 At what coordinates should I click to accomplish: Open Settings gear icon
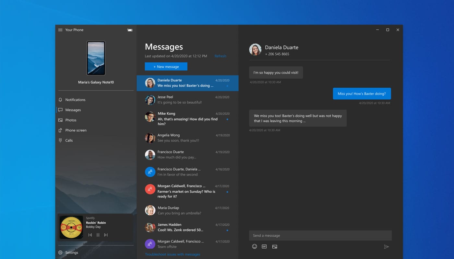click(60, 253)
